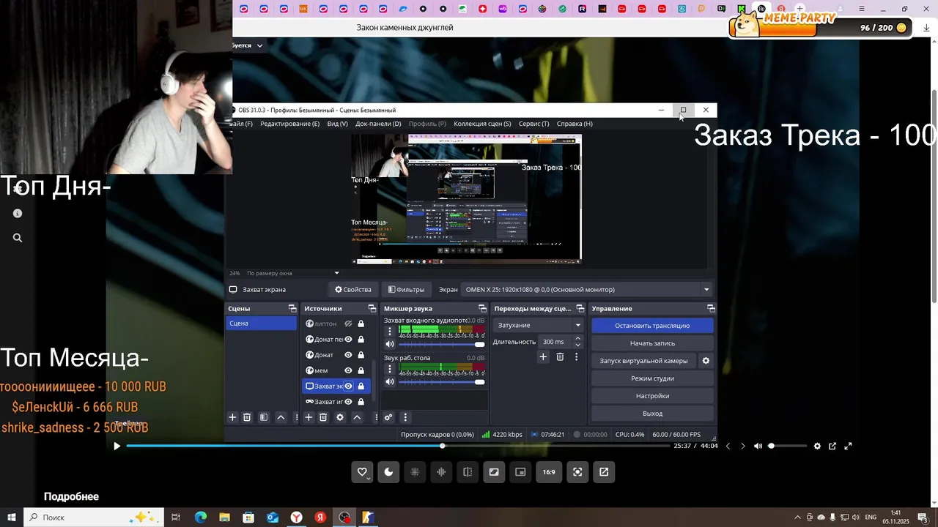The height and width of the screenshot is (527, 938).
Task: Open the preview scale percentage dropdown
Action: [336, 273]
